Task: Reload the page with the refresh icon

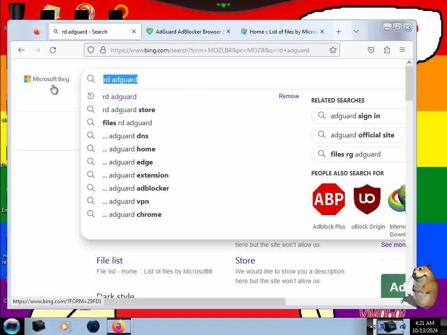Action: click(x=53, y=50)
